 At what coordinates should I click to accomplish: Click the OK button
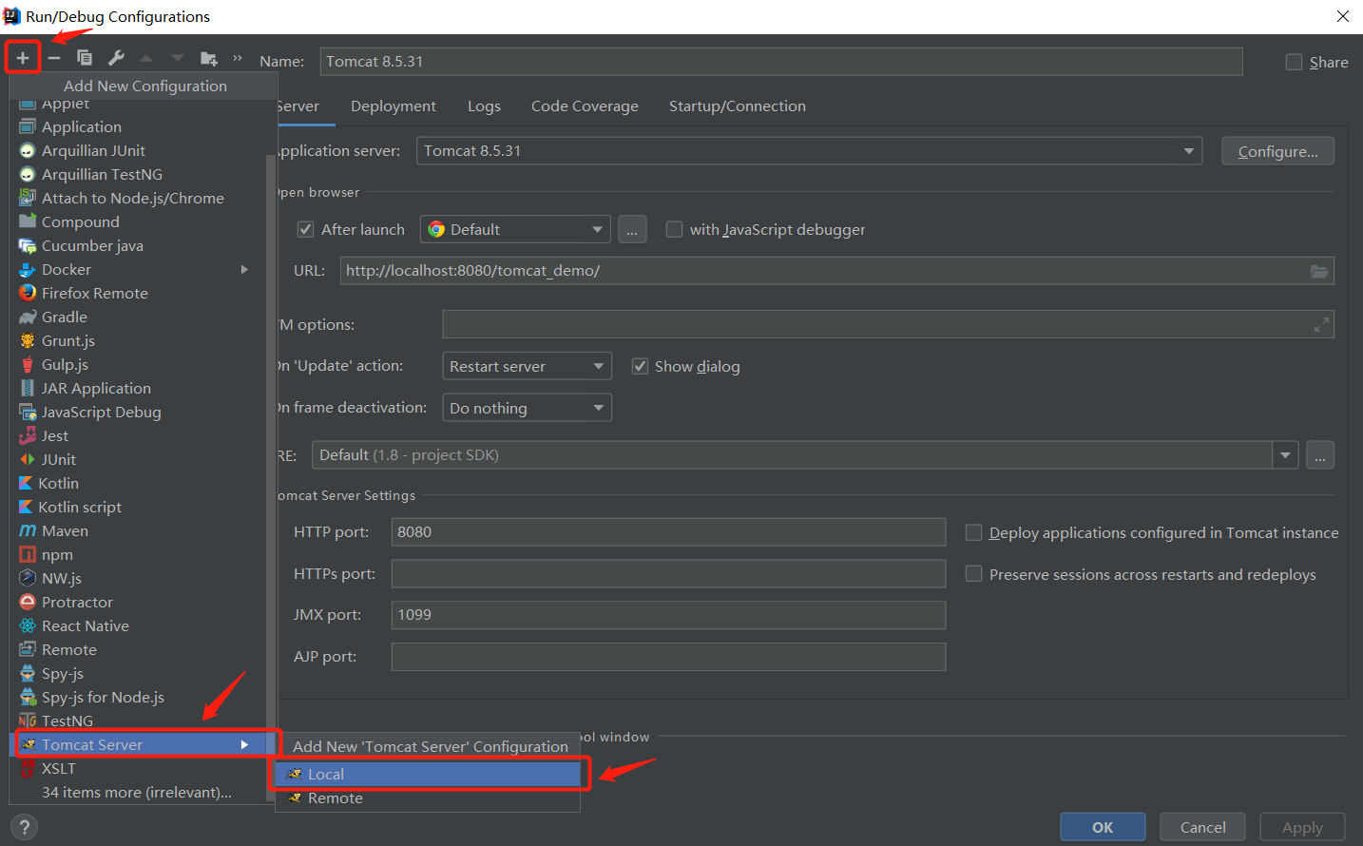pyautogui.click(x=1103, y=827)
